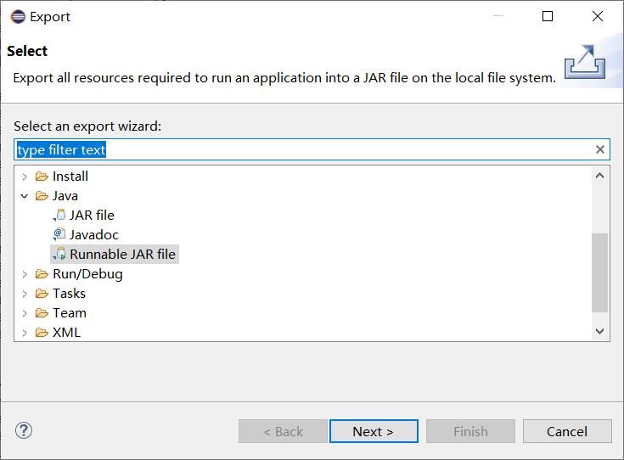Clear the filter text with X
The image size is (624, 460).
[600, 149]
